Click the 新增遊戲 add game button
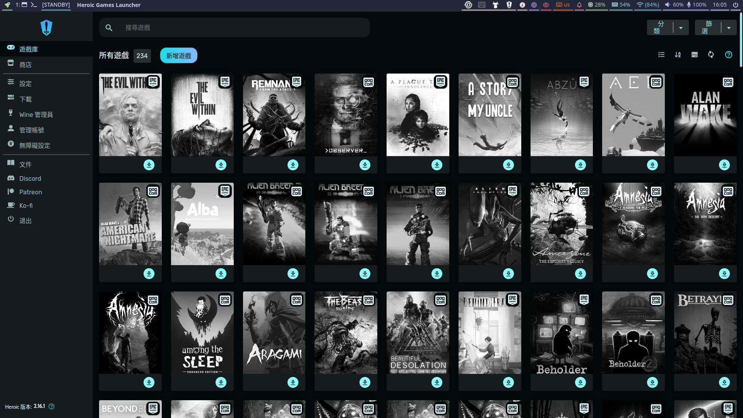This screenshot has height=418, width=743. (178, 55)
